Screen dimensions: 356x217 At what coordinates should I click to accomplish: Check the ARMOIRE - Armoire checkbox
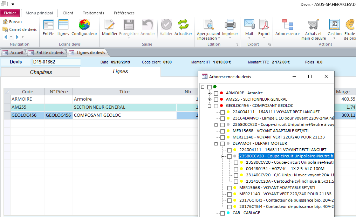coord(216,93)
